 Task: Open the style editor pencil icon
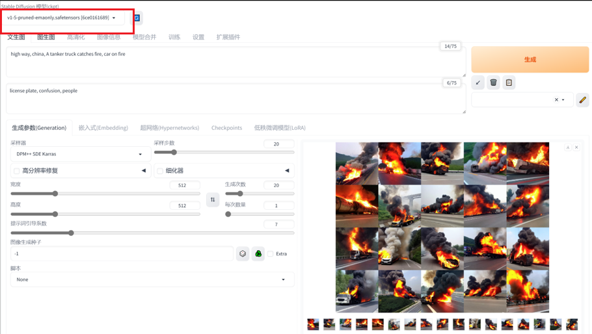point(582,100)
